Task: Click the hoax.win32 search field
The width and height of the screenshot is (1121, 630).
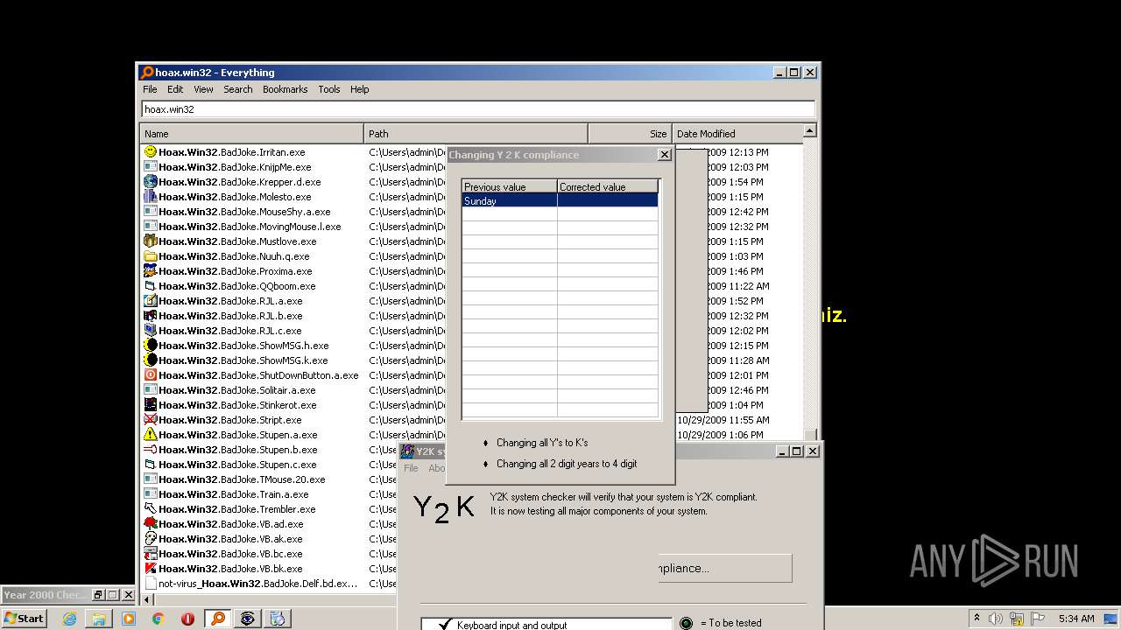Action: [478, 109]
